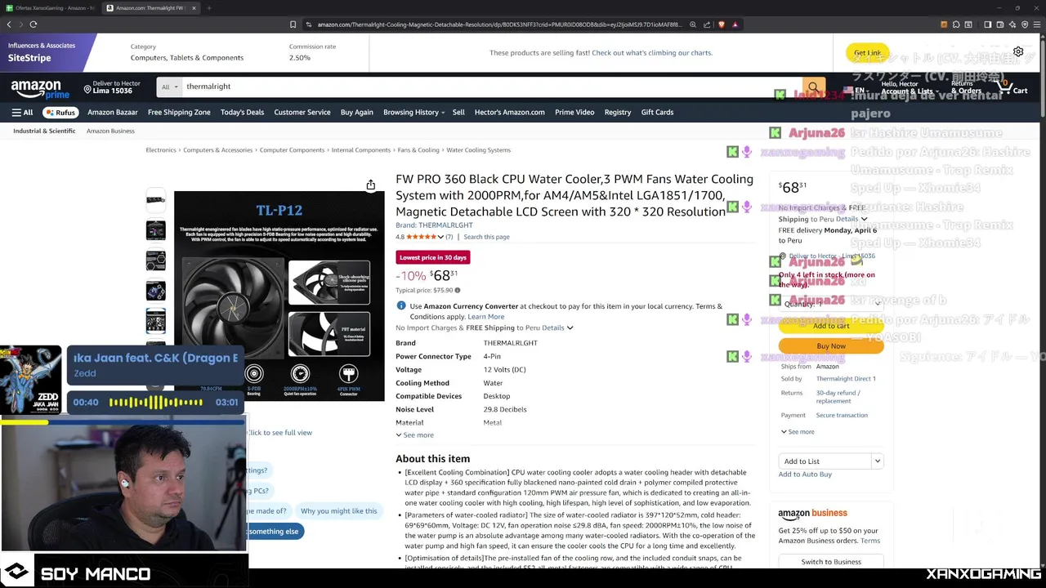Click the browser forward arrow

20,24
